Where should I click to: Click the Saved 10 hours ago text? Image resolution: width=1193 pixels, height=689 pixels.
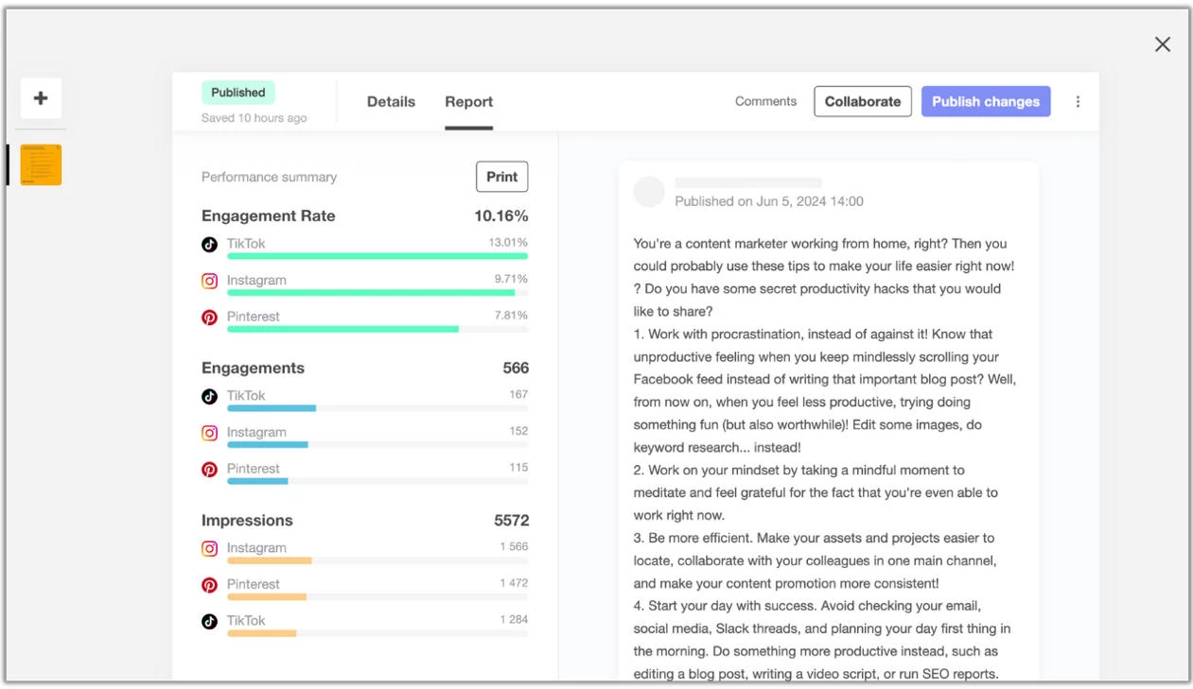pos(254,118)
